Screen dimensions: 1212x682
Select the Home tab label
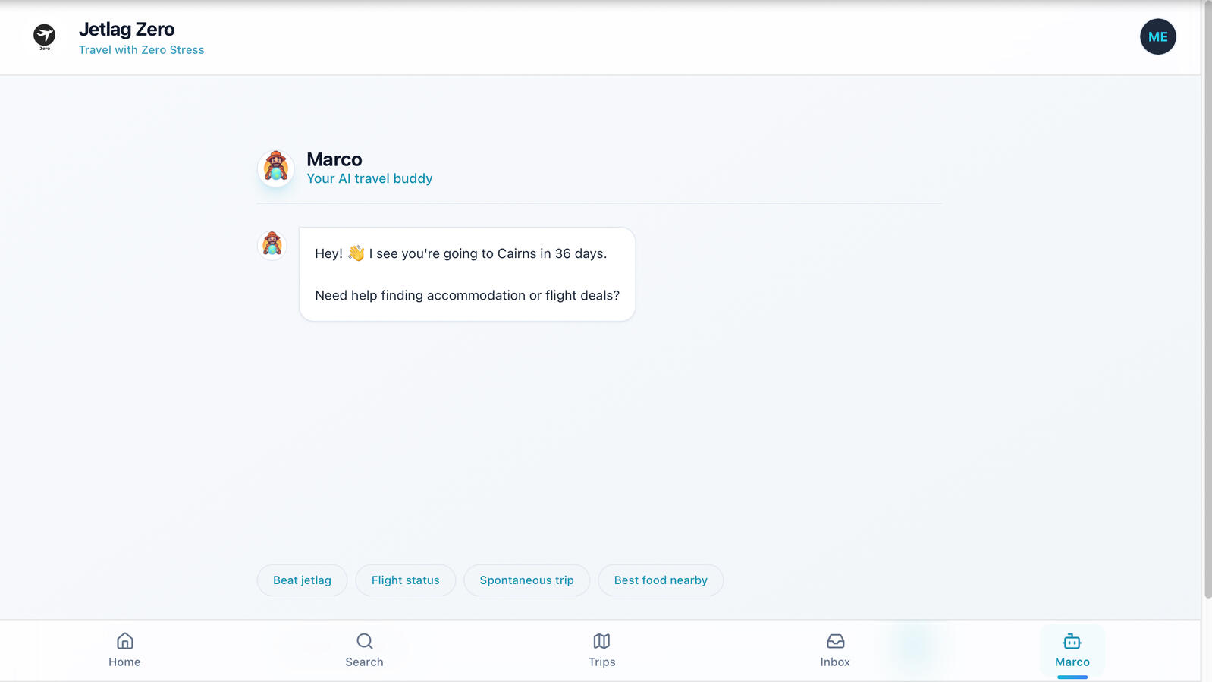coord(124,662)
